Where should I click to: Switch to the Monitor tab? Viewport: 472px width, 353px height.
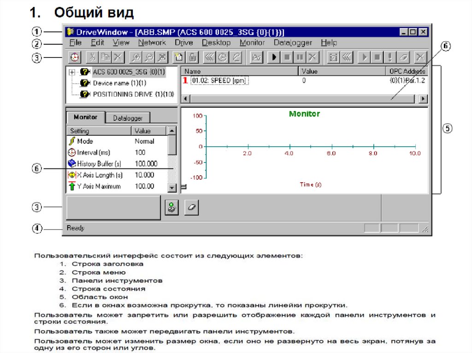(x=85, y=117)
